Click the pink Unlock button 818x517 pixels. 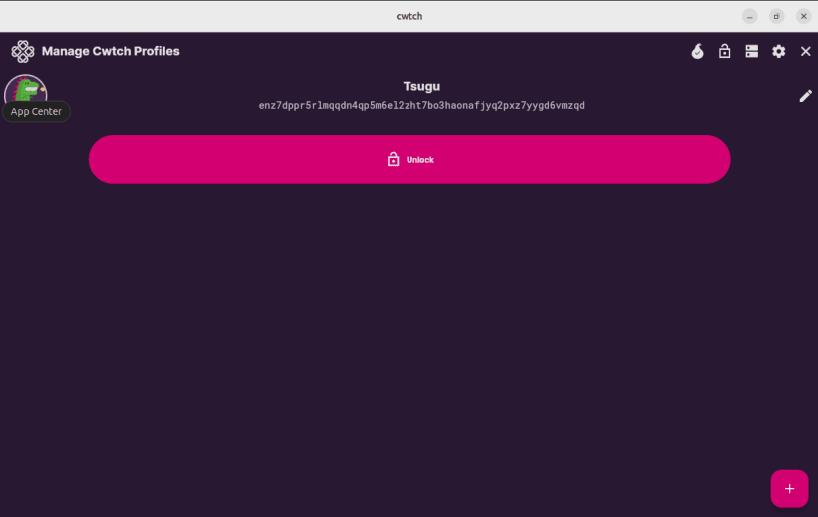[x=409, y=159]
